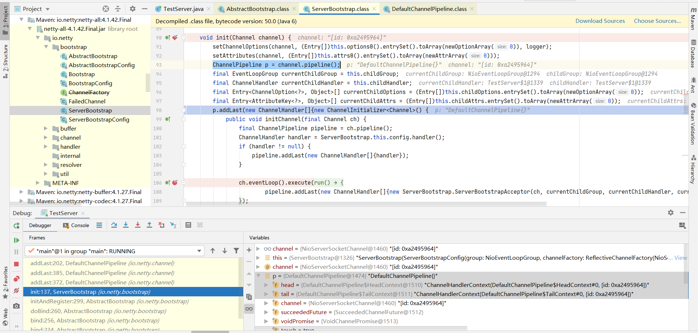The width and height of the screenshot is (698, 333).
Task: Expand the 'this' ServerBootstrap variable
Action: pos(258,258)
